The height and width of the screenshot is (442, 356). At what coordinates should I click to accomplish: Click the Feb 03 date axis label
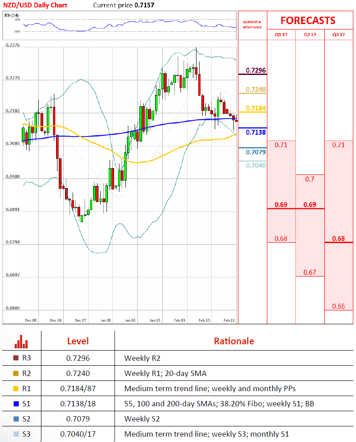(x=180, y=320)
